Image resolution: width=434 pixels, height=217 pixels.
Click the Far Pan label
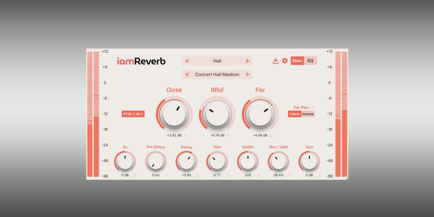coord(301,107)
